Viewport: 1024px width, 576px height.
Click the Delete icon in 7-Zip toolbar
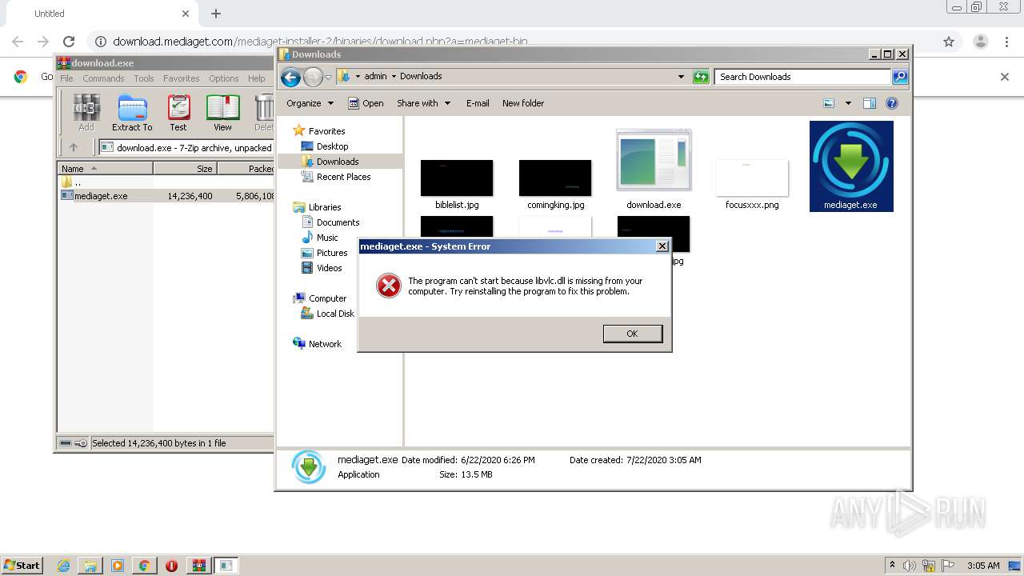coord(264,113)
